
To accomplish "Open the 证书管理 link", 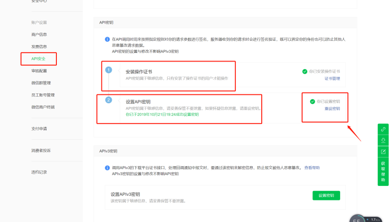I will pos(332,79).
